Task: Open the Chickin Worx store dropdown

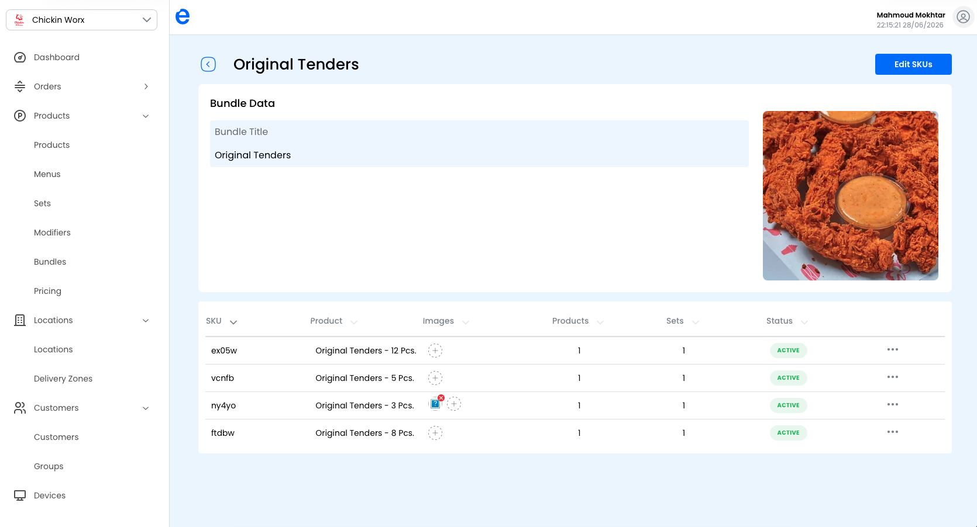Action: 81,20
